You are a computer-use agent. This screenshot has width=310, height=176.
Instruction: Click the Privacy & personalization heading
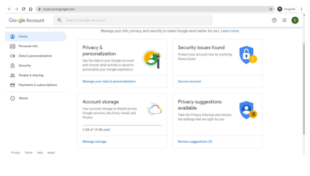point(99,50)
